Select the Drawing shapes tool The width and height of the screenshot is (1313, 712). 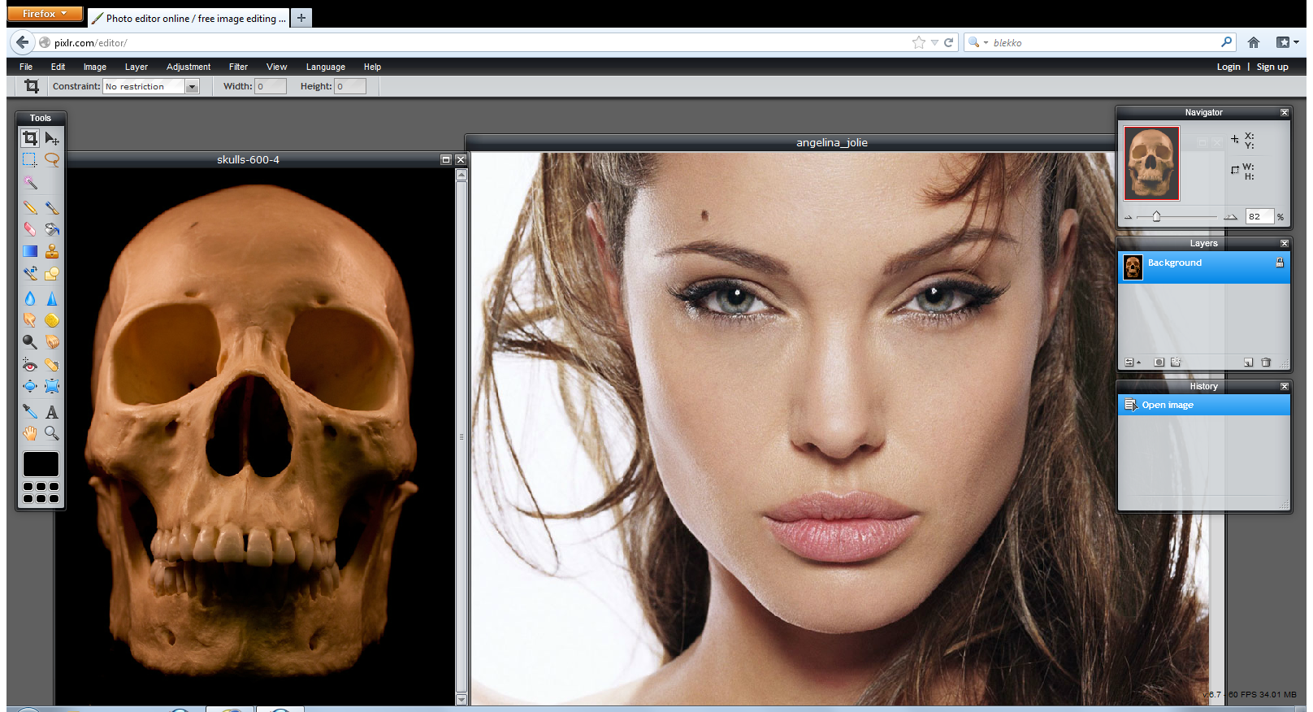point(52,273)
